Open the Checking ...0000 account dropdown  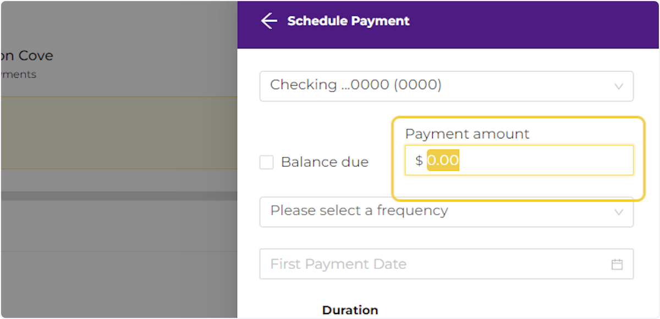[446, 86]
